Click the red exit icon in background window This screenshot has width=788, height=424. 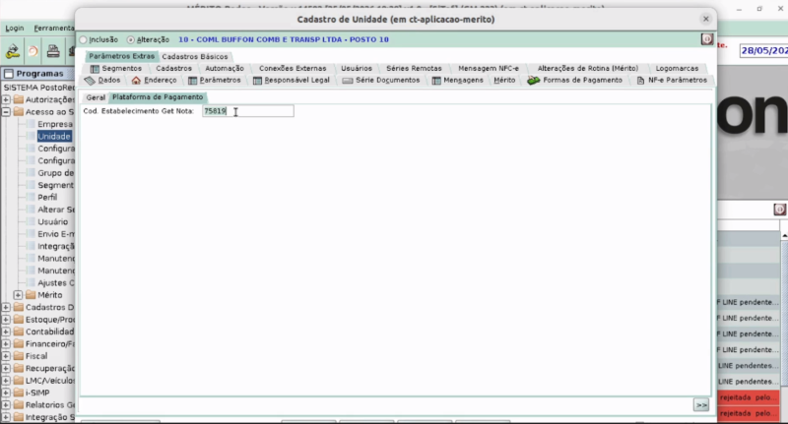pyautogui.click(x=779, y=210)
